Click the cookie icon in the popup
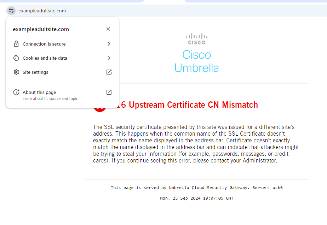Viewport: 327px width, 225px height. [x=16, y=58]
